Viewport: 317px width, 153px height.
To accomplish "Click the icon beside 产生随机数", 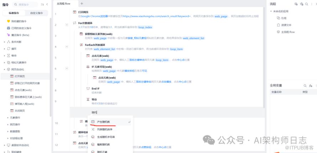I will click(93, 122).
